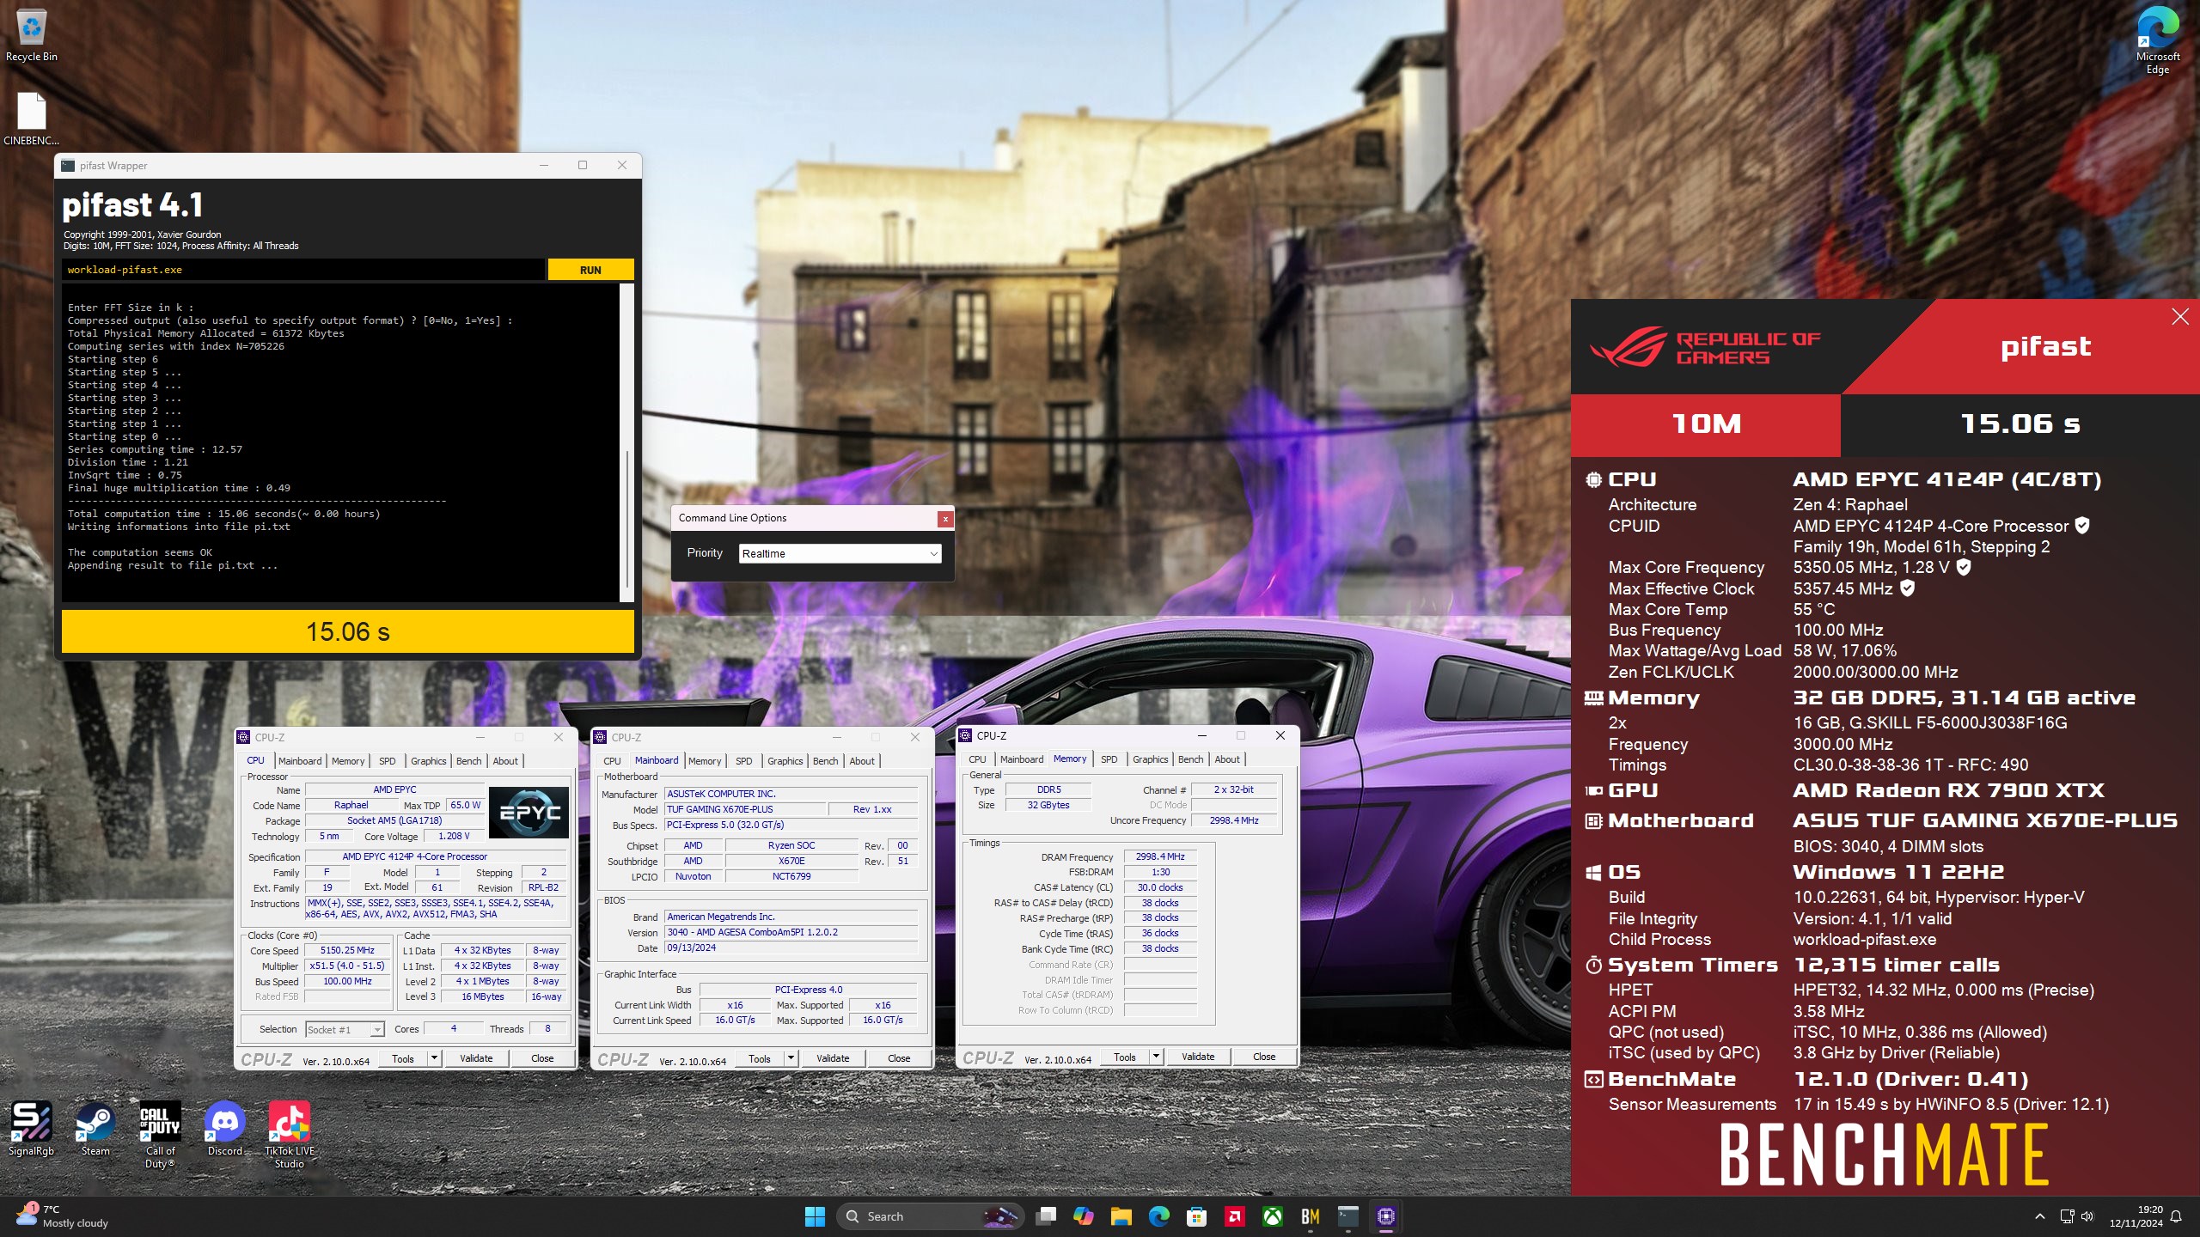2200x1237 pixels.
Task: Click TUF GAMING X670E-PLUS model field
Action: coord(744,809)
